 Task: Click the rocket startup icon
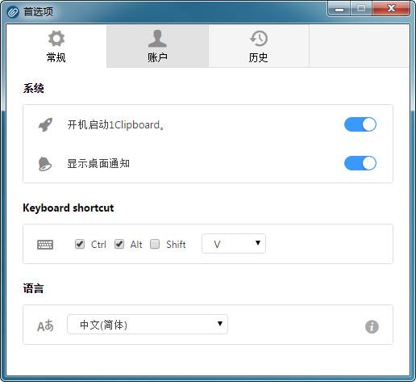(45, 124)
